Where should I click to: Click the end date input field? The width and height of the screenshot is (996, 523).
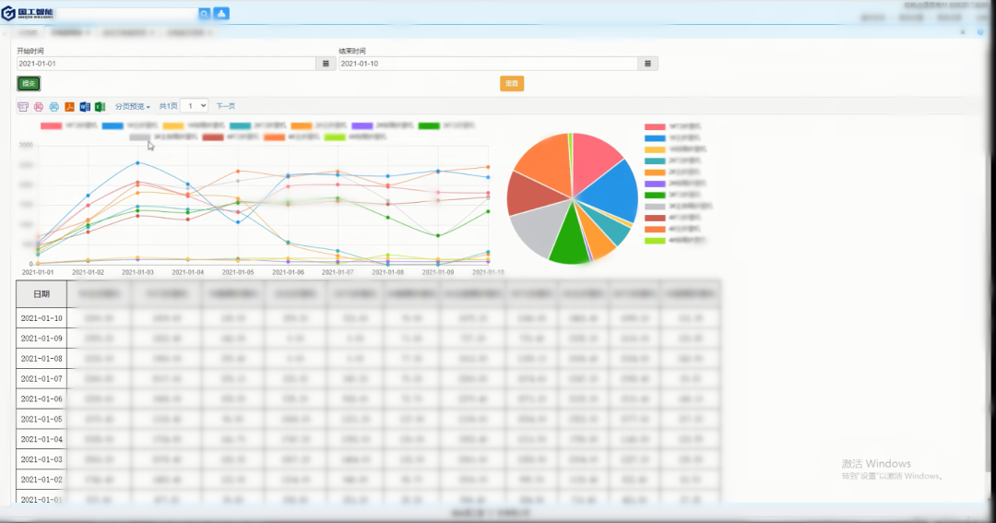click(489, 64)
